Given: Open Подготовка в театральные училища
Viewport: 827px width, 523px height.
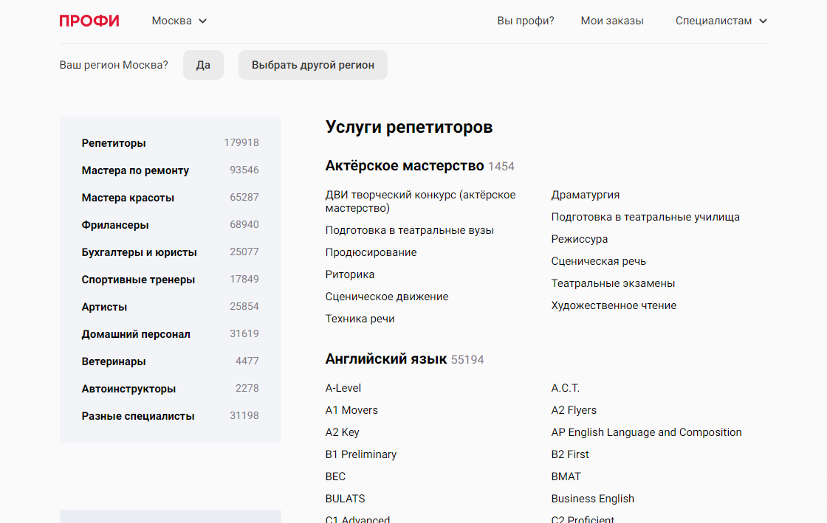Looking at the screenshot, I should coord(645,217).
